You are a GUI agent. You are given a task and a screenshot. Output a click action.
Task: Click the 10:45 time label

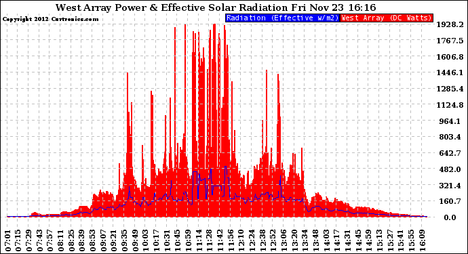[178, 240]
